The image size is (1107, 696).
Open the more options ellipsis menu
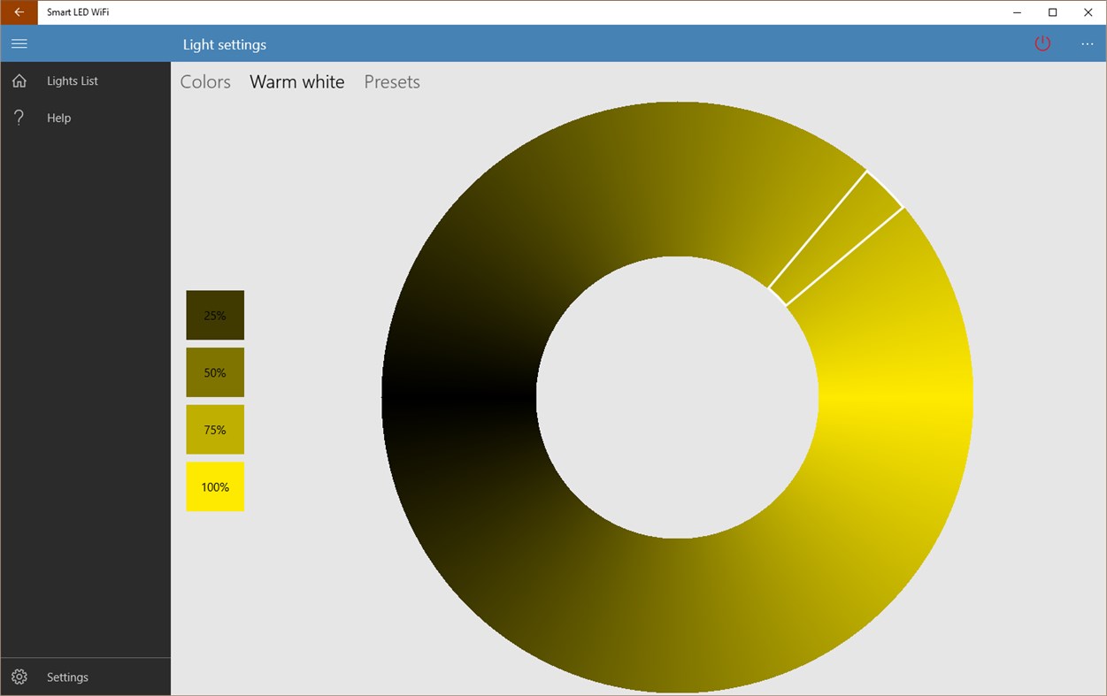1088,44
